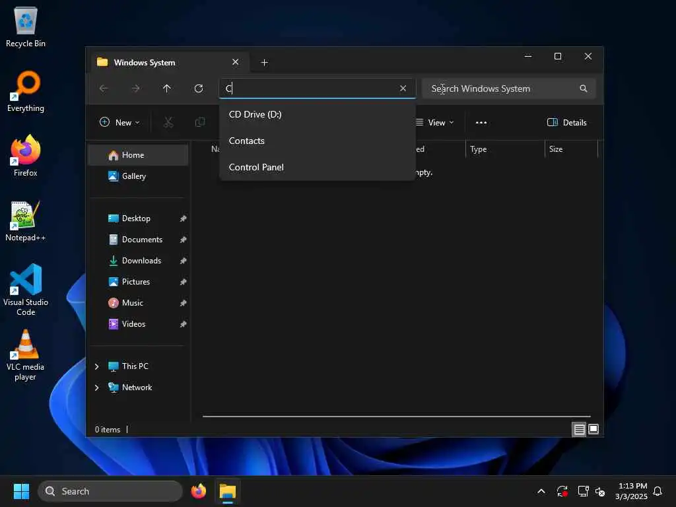The width and height of the screenshot is (676, 507).
Task: Click the muted volume tray icon
Action: (599, 491)
